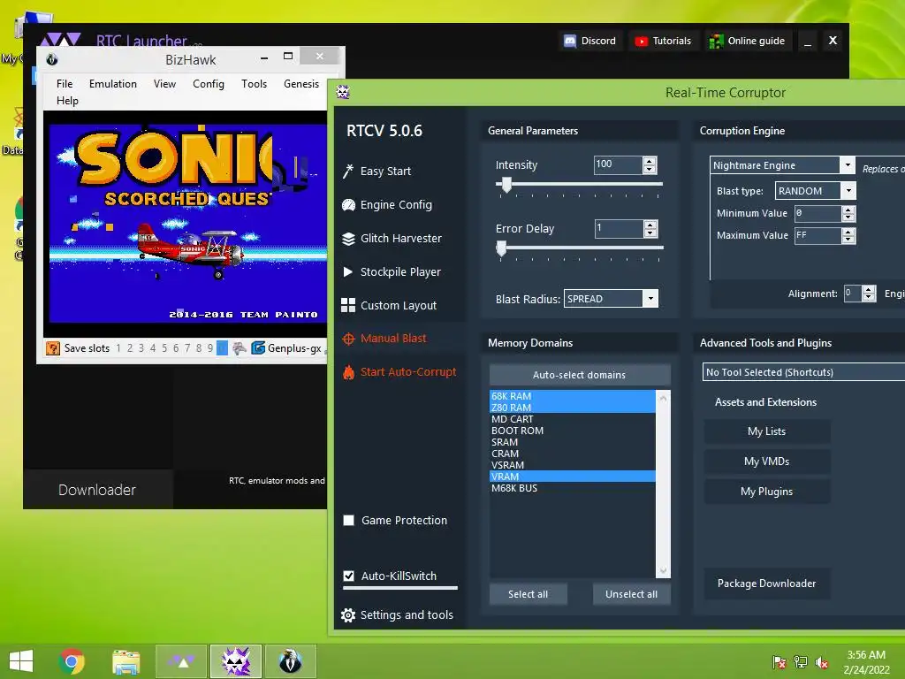The height and width of the screenshot is (679, 905).
Task: Click Maximum Value FF input field
Action: tap(818, 235)
